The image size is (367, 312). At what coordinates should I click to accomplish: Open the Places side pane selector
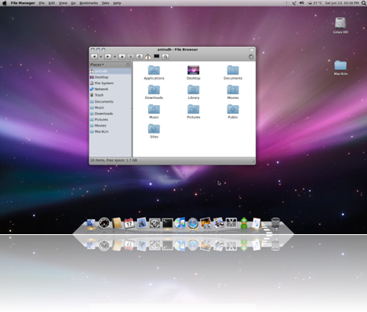[x=97, y=64]
